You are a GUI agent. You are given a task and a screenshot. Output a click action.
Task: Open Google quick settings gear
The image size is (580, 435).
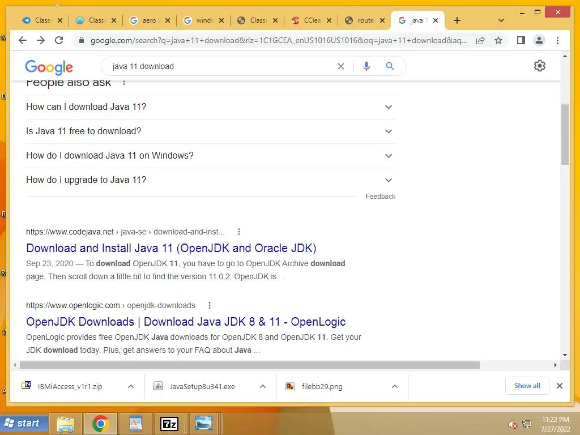tap(540, 66)
